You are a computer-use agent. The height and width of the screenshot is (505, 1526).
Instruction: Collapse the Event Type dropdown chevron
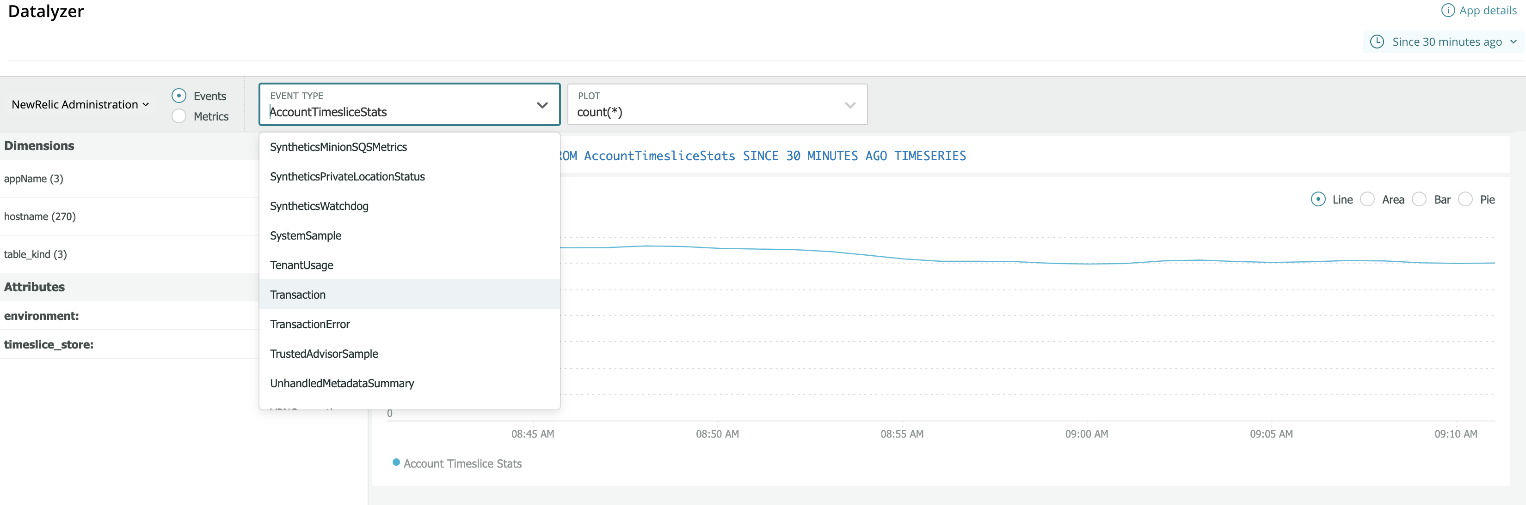(542, 105)
